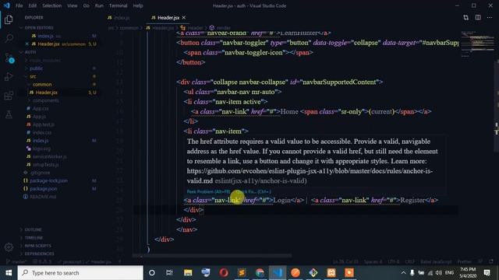
Task: Open the File menu
Action: click(x=19, y=5)
